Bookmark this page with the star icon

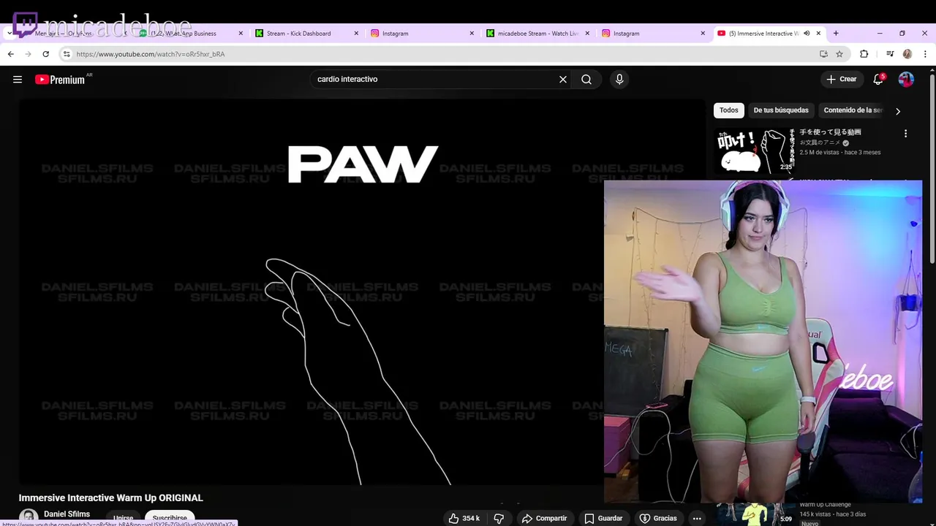839,54
